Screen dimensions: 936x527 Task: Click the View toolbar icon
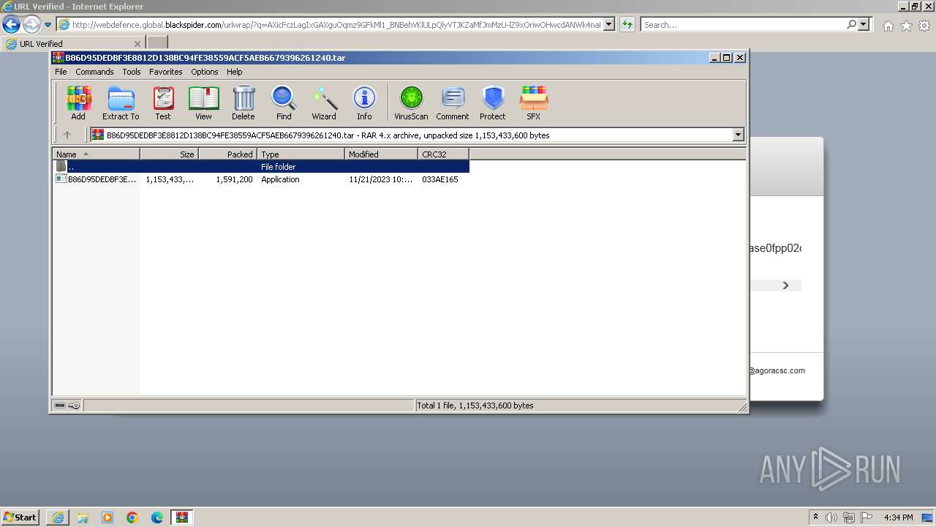(203, 103)
